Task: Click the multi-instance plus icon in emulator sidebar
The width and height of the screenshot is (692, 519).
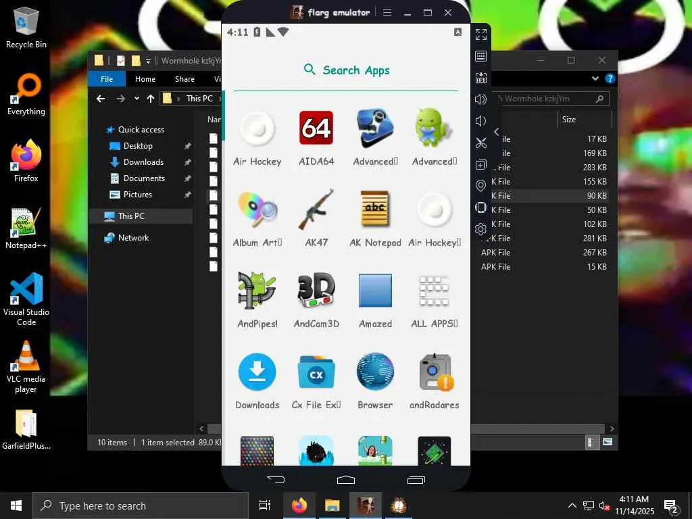Action: 481,164
